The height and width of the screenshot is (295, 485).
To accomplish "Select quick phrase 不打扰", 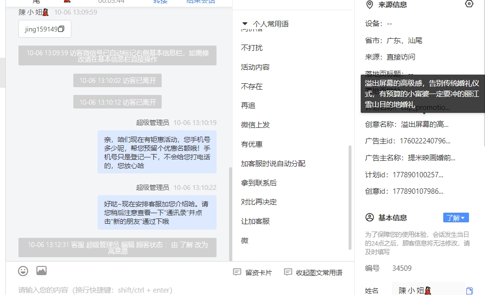I will (252, 48).
